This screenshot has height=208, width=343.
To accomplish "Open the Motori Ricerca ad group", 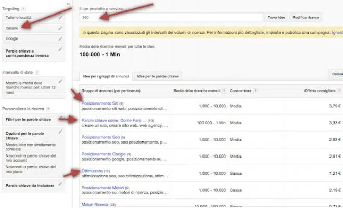I will (x=95, y=205).
